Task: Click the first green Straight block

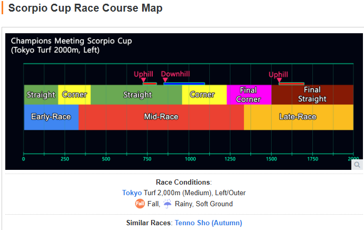Action: (41, 94)
